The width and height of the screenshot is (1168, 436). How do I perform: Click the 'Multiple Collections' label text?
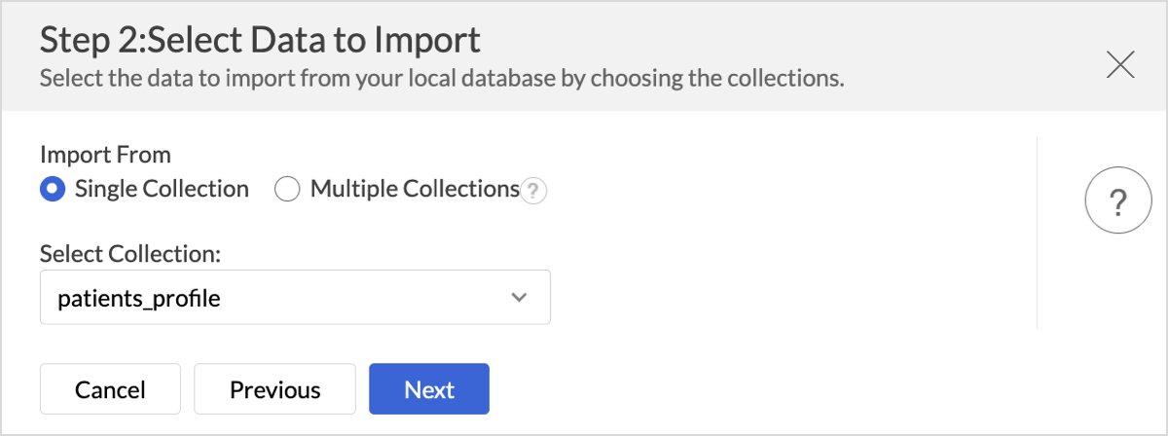click(415, 189)
